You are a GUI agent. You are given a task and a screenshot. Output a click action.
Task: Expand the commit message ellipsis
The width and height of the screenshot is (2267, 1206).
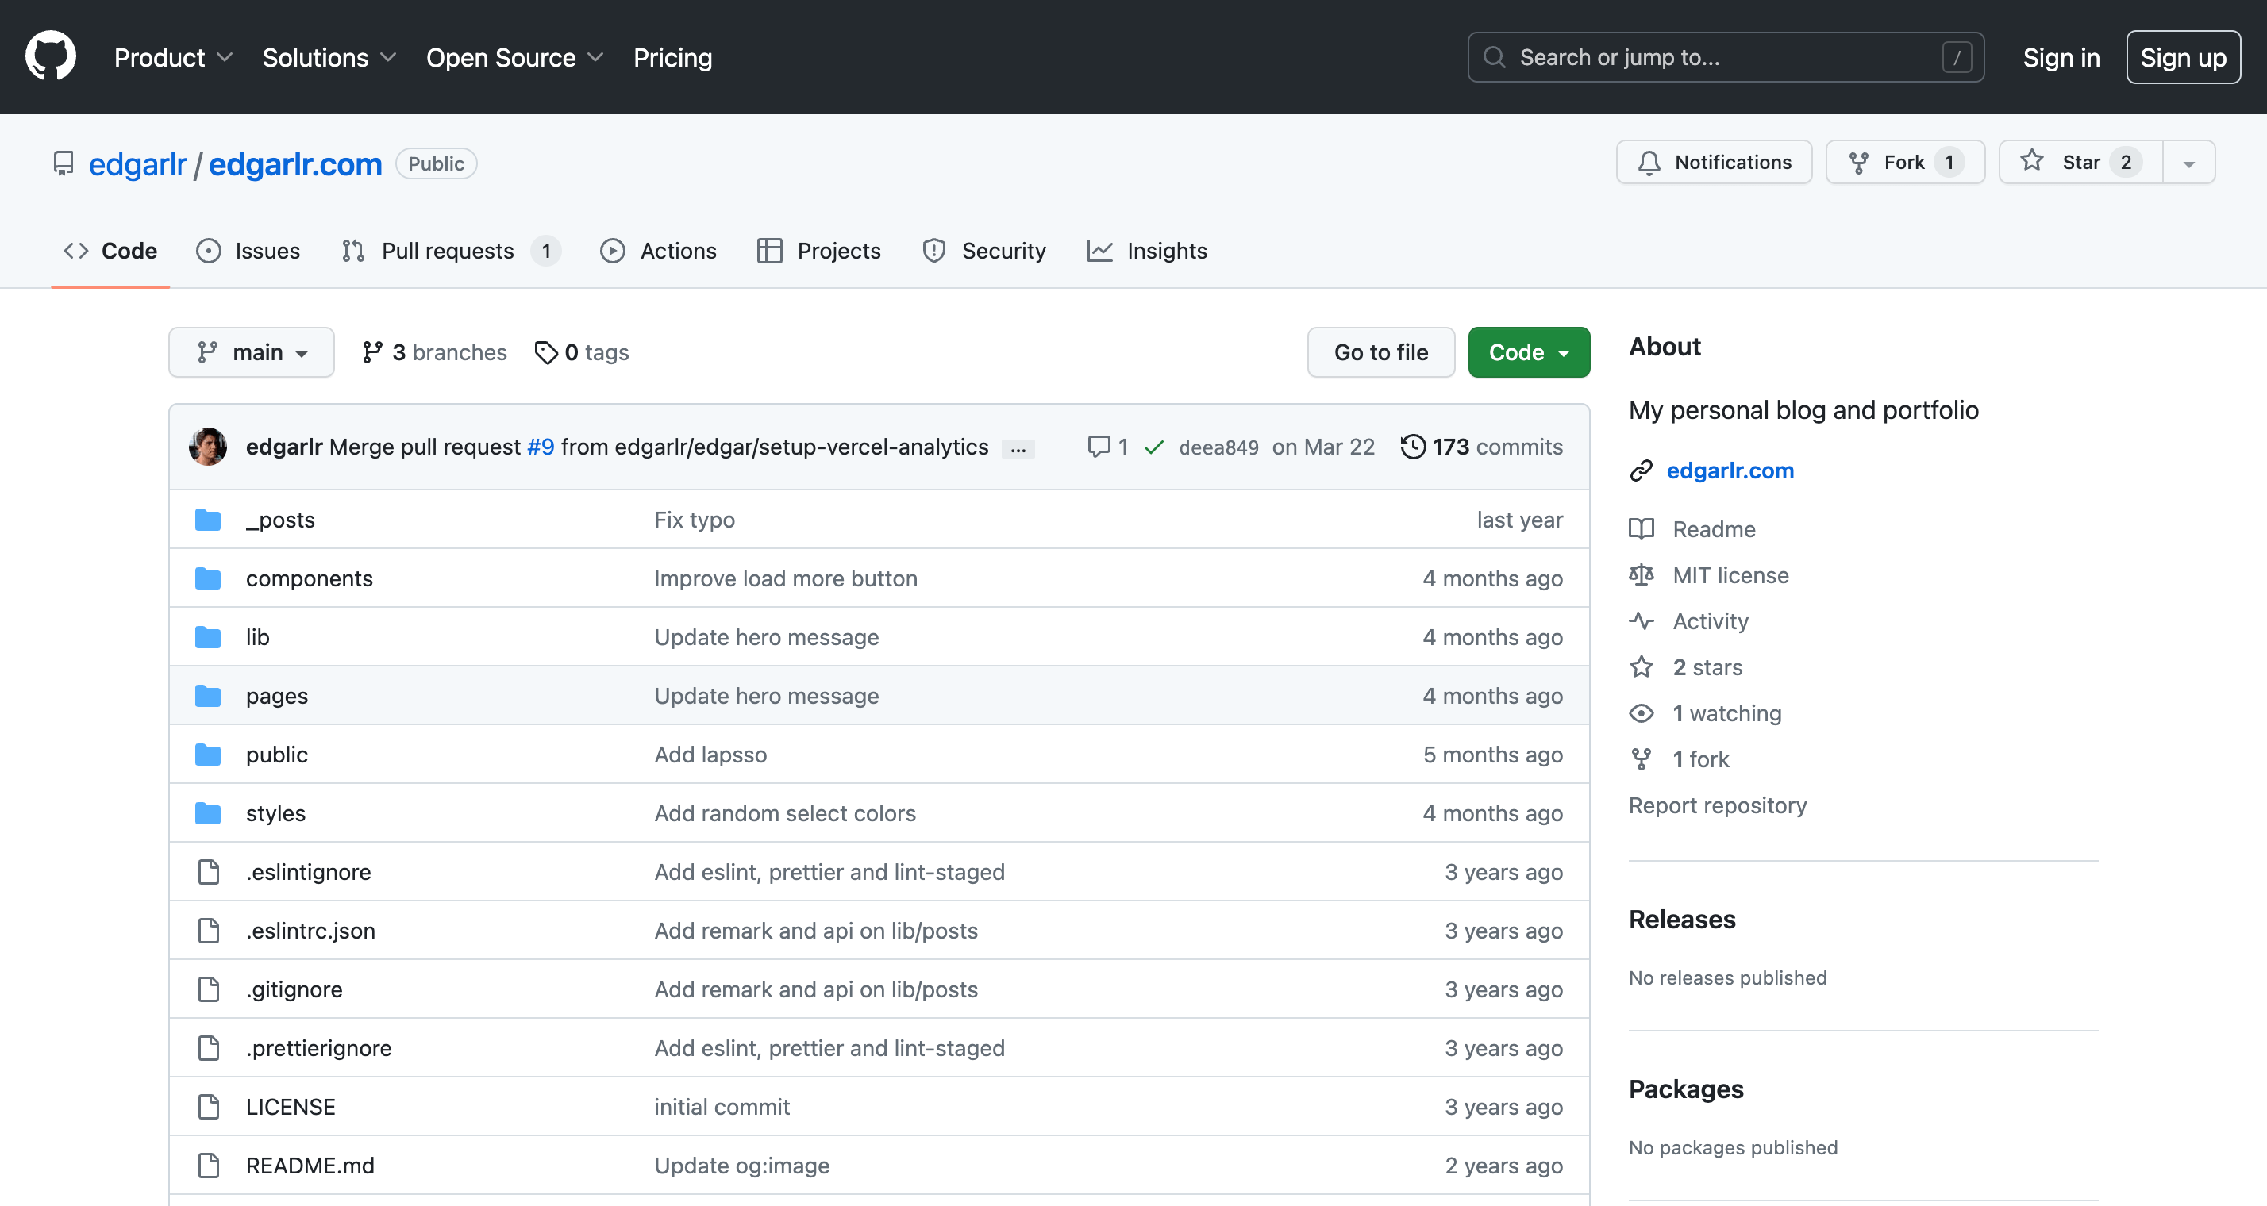(1018, 447)
